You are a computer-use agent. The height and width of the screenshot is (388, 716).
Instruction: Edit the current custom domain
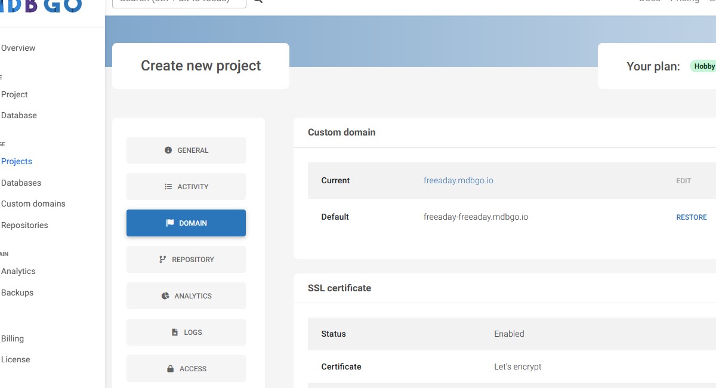pyautogui.click(x=684, y=181)
